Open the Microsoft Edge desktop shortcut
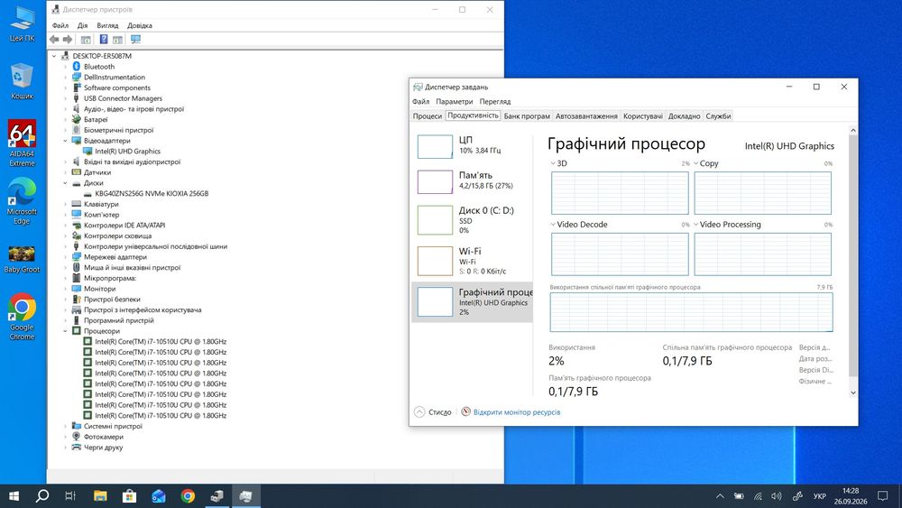The image size is (902, 508). [22, 201]
